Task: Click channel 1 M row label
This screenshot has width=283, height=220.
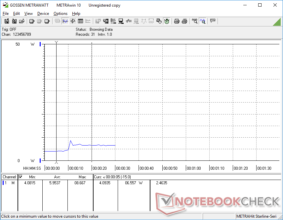Action: point(10,183)
